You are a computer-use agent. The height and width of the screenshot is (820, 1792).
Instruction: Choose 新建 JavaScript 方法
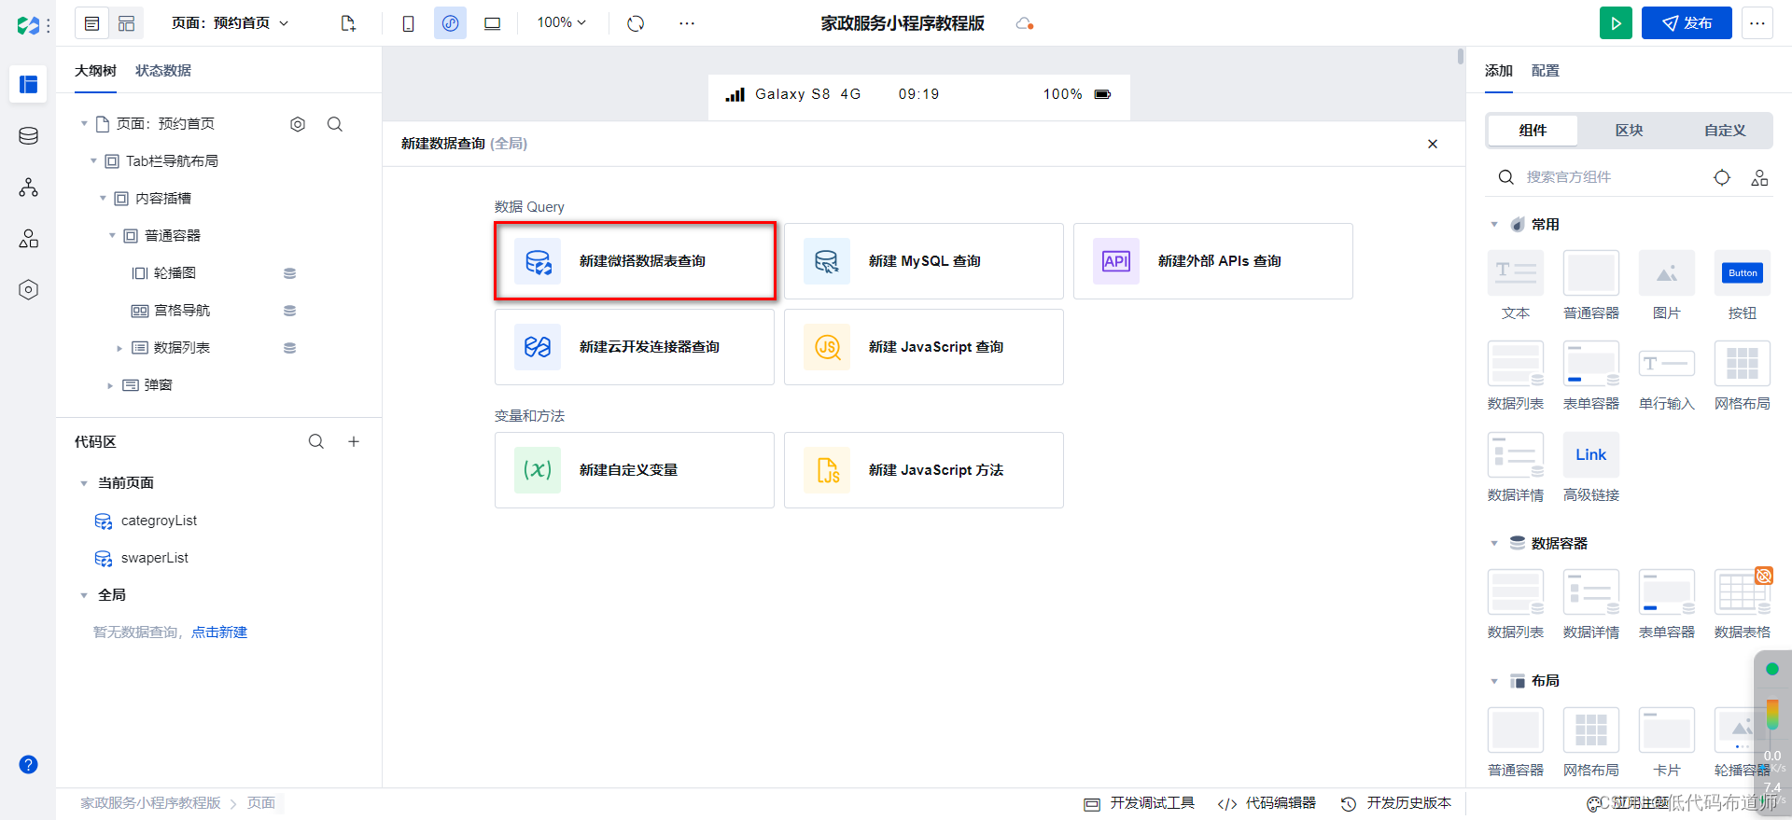(x=924, y=470)
